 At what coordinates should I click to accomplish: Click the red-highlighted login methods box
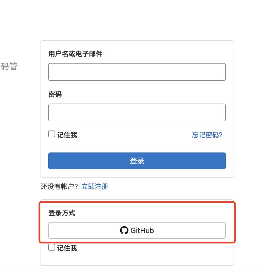[x=137, y=220]
